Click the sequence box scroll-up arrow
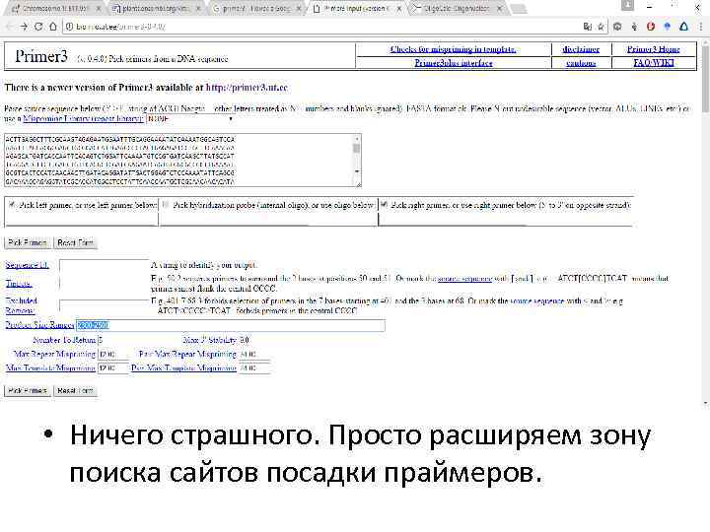 tap(357, 139)
